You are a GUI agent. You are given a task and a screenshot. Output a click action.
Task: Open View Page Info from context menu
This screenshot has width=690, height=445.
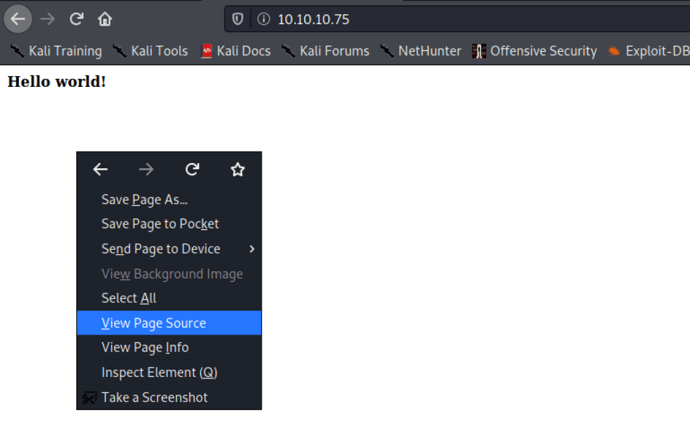(145, 347)
